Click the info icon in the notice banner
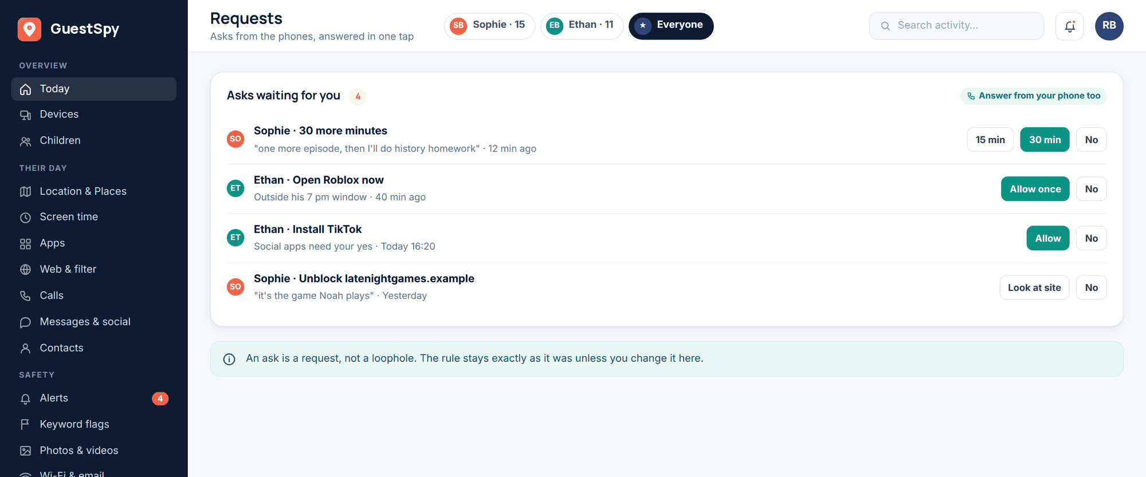 point(229,359)
